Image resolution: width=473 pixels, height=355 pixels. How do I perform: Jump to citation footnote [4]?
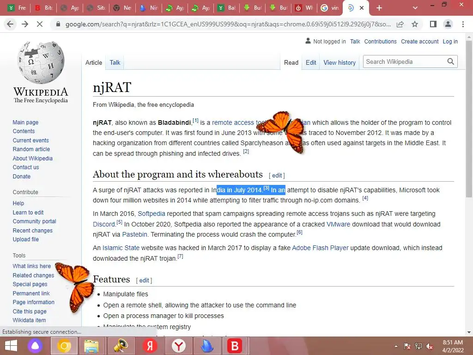click(x=365, y=198)
